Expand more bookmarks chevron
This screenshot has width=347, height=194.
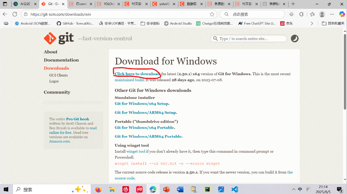(x=312, y=23)
